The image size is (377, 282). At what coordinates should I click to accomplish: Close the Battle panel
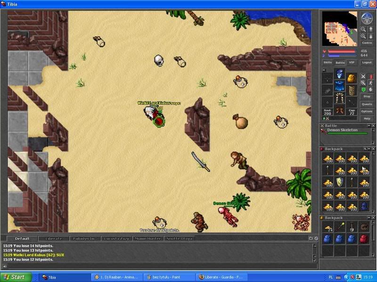click(x=373, y=125)
